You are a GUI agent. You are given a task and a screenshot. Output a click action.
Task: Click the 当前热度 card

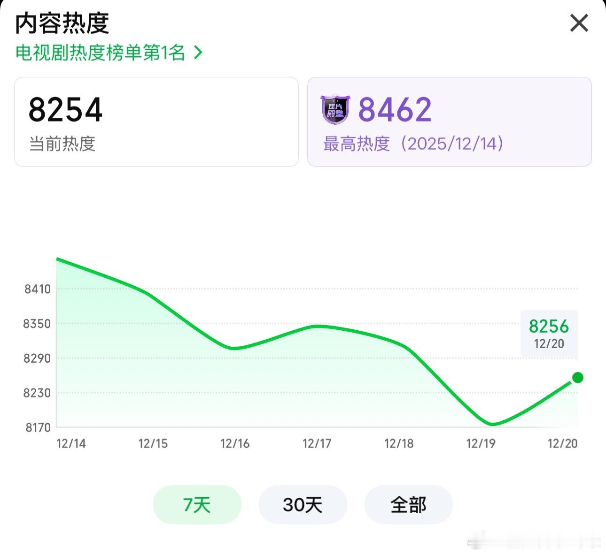click(x=157, y=121)
